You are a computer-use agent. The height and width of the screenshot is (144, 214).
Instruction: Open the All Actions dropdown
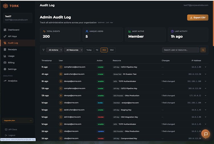[x=54, y=50]
